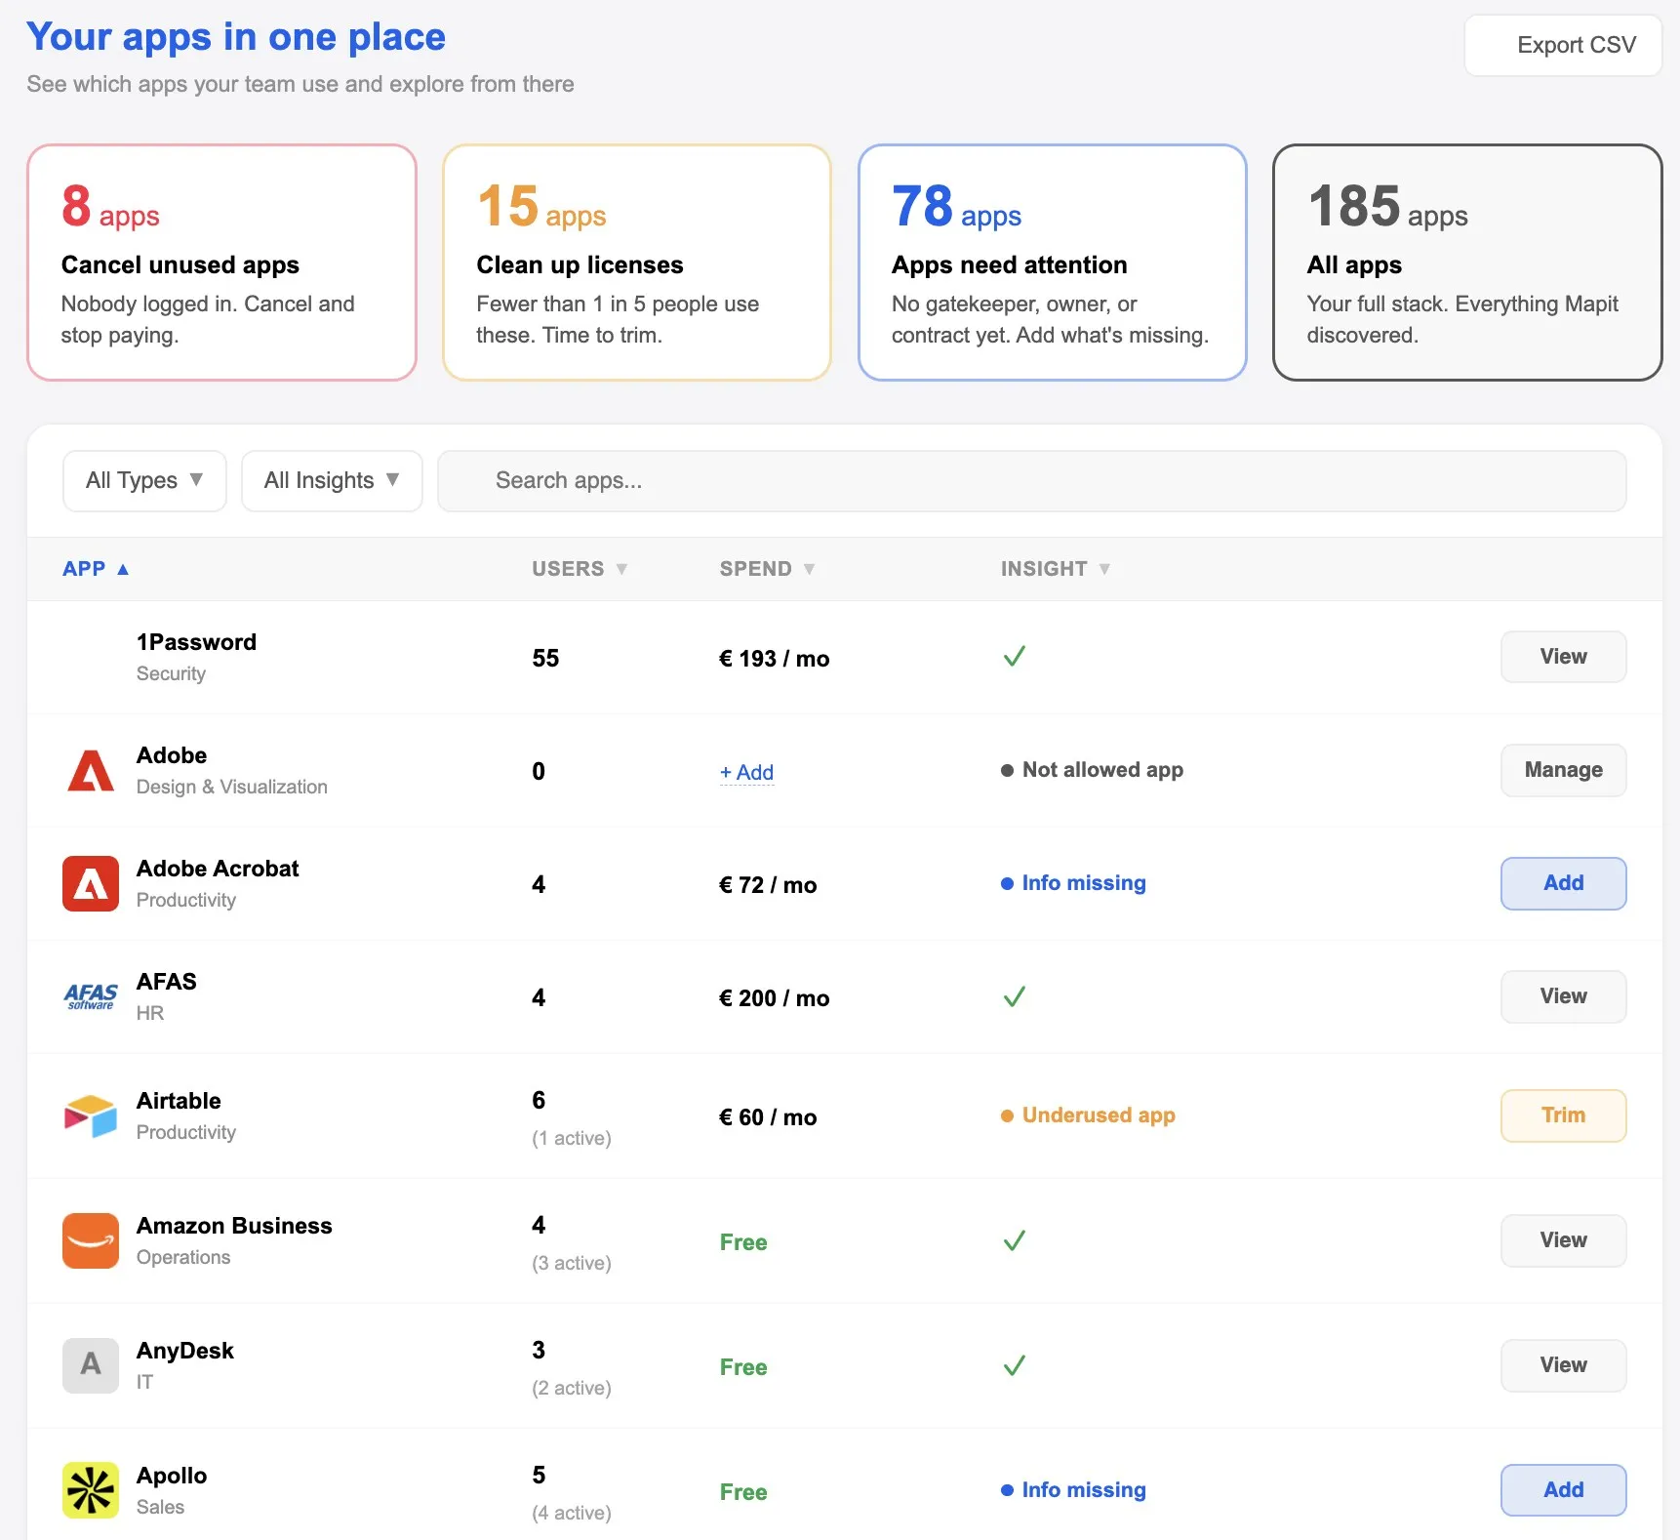Click the Not allowed app insight label
Image resolution: width=1680 pixels, height=1540 pixels.
pos(1102,770)
